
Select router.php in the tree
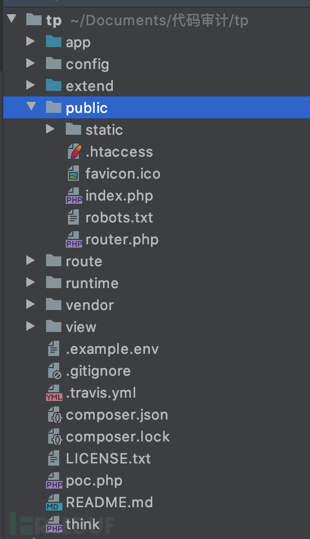coord(122,239)
